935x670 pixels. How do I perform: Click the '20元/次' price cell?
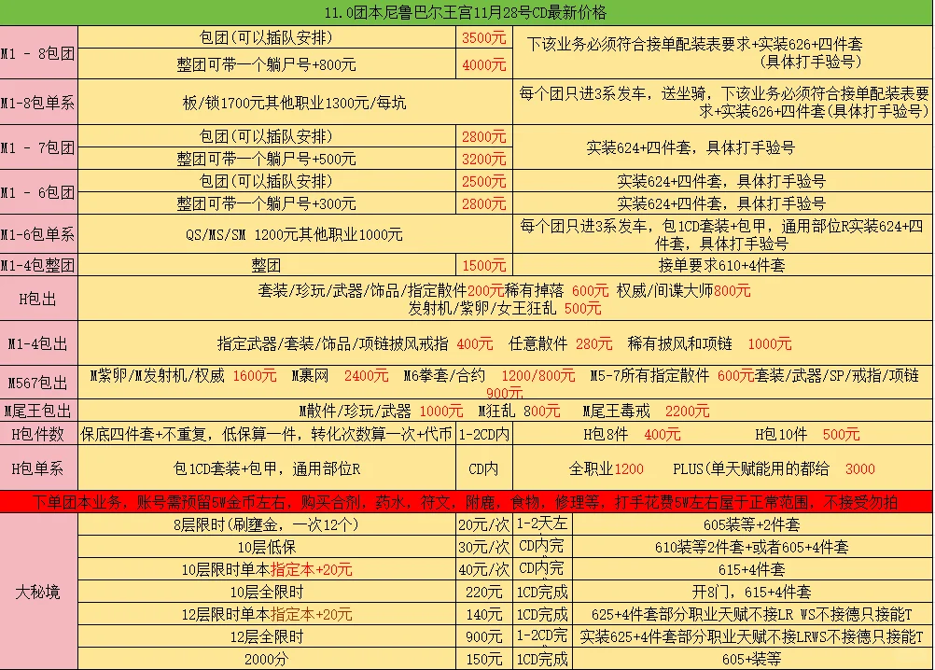click(484, 524)
